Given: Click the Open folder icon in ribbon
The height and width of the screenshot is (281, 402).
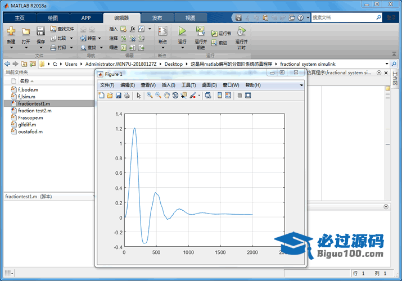Looking at the screenshot, I should (26, 31).
